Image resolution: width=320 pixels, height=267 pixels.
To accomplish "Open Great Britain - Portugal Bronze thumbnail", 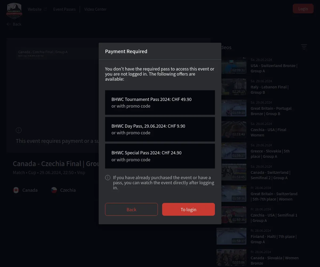I will [234, 108].
